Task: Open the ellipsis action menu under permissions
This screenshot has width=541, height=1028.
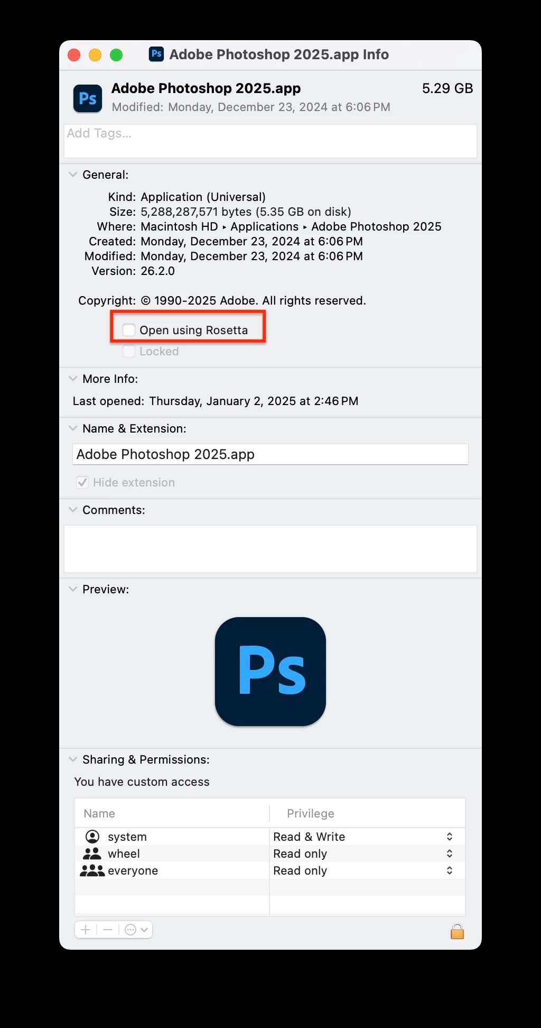Action: 136,930
